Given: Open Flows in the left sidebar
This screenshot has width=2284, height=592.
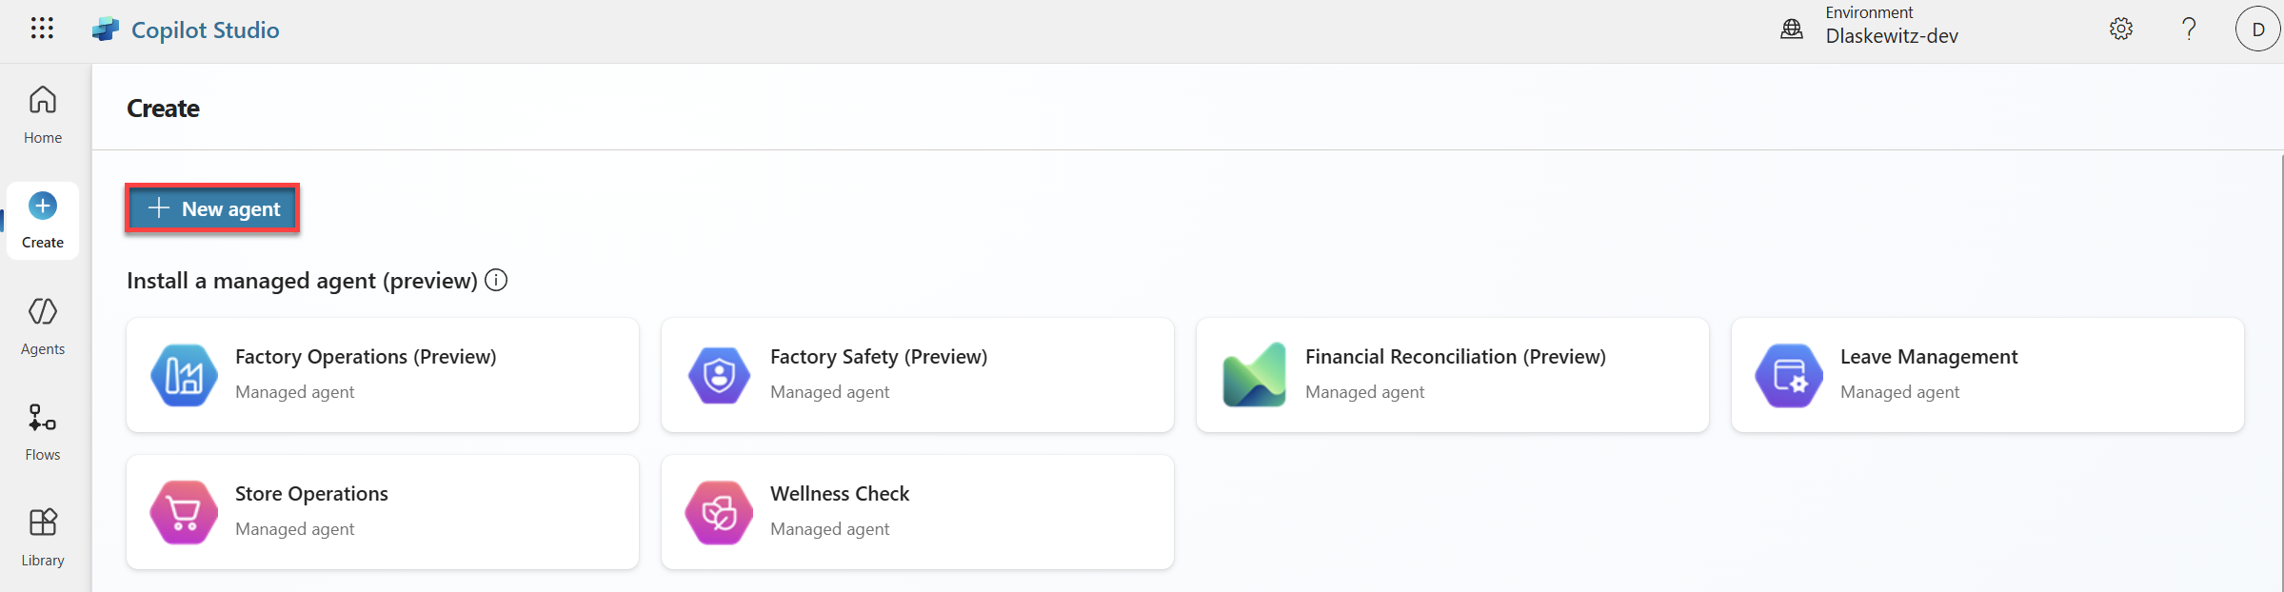Looking at the screenshot, I should pos(43,432).
